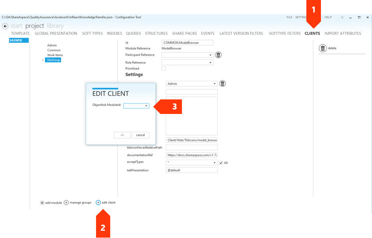Viewport: 372px width, 238px height.
Task: Toggle the Prioritized checkbox
Action: [x=164, y=69]
